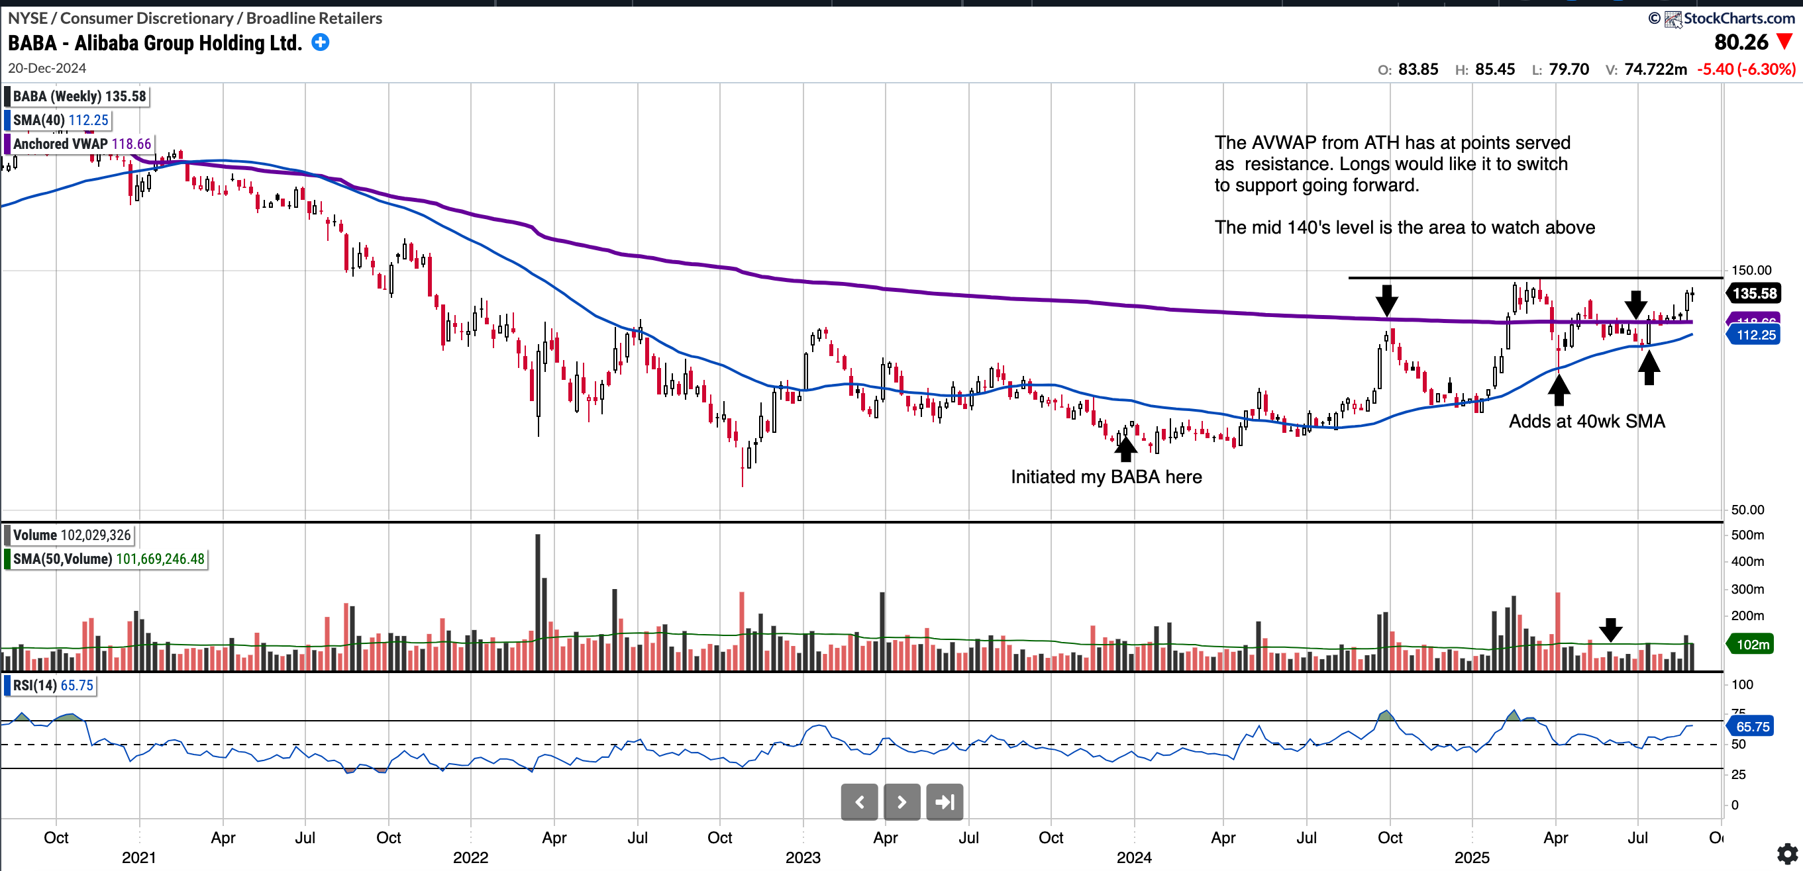Click the 135.58 price tag on axis

coord(1754,294)
